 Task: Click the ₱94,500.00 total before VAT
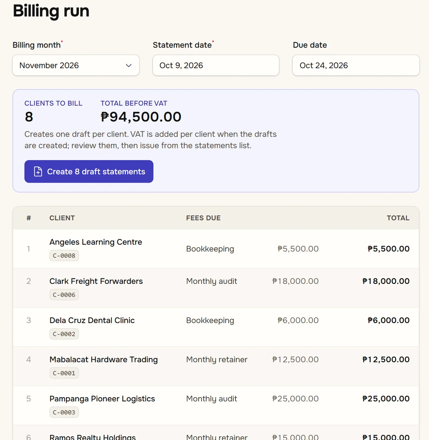coord(141,117)
